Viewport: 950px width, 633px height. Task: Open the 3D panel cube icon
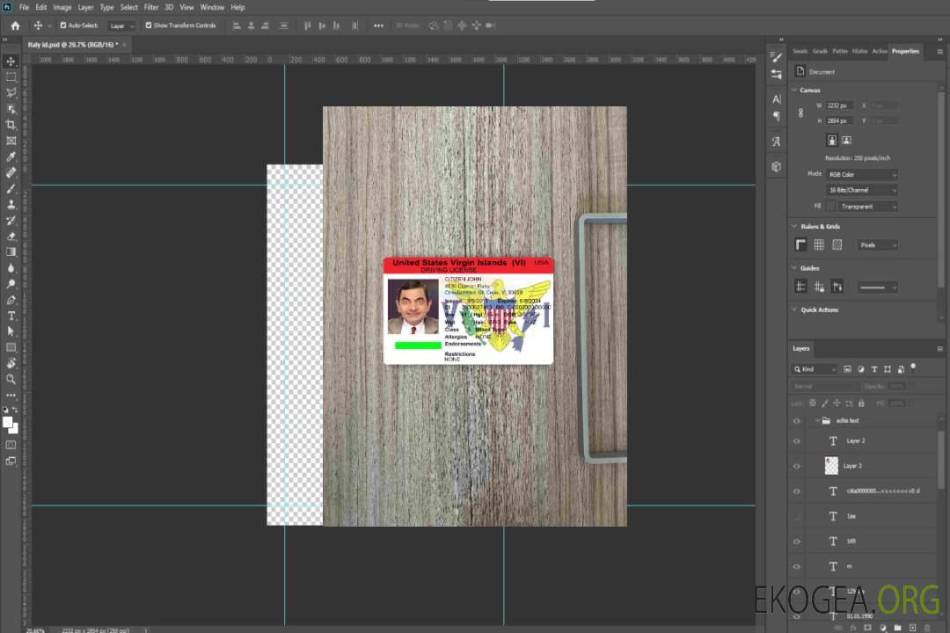point(776,166)
